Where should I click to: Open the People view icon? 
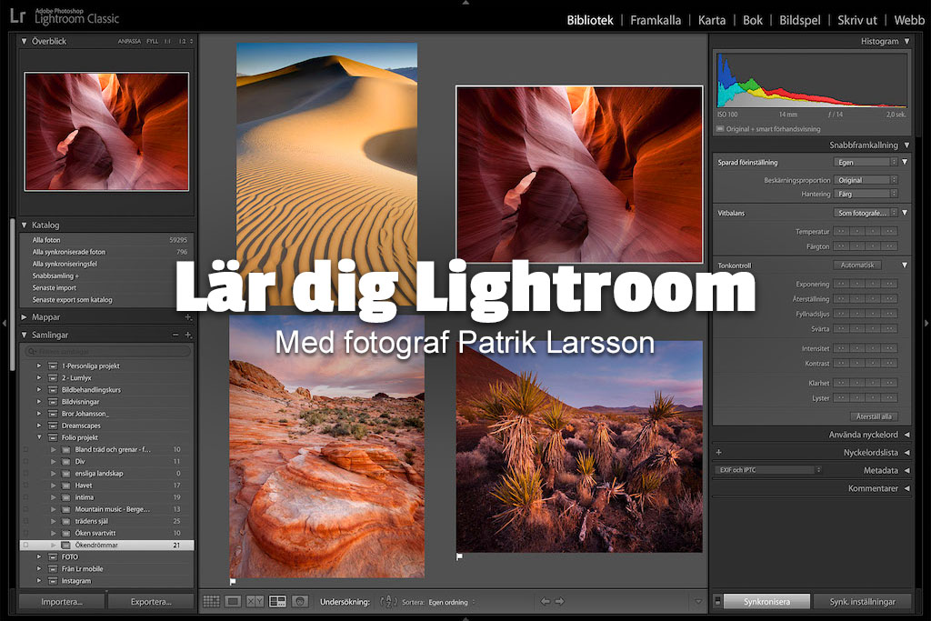click(x=300, y=601)
